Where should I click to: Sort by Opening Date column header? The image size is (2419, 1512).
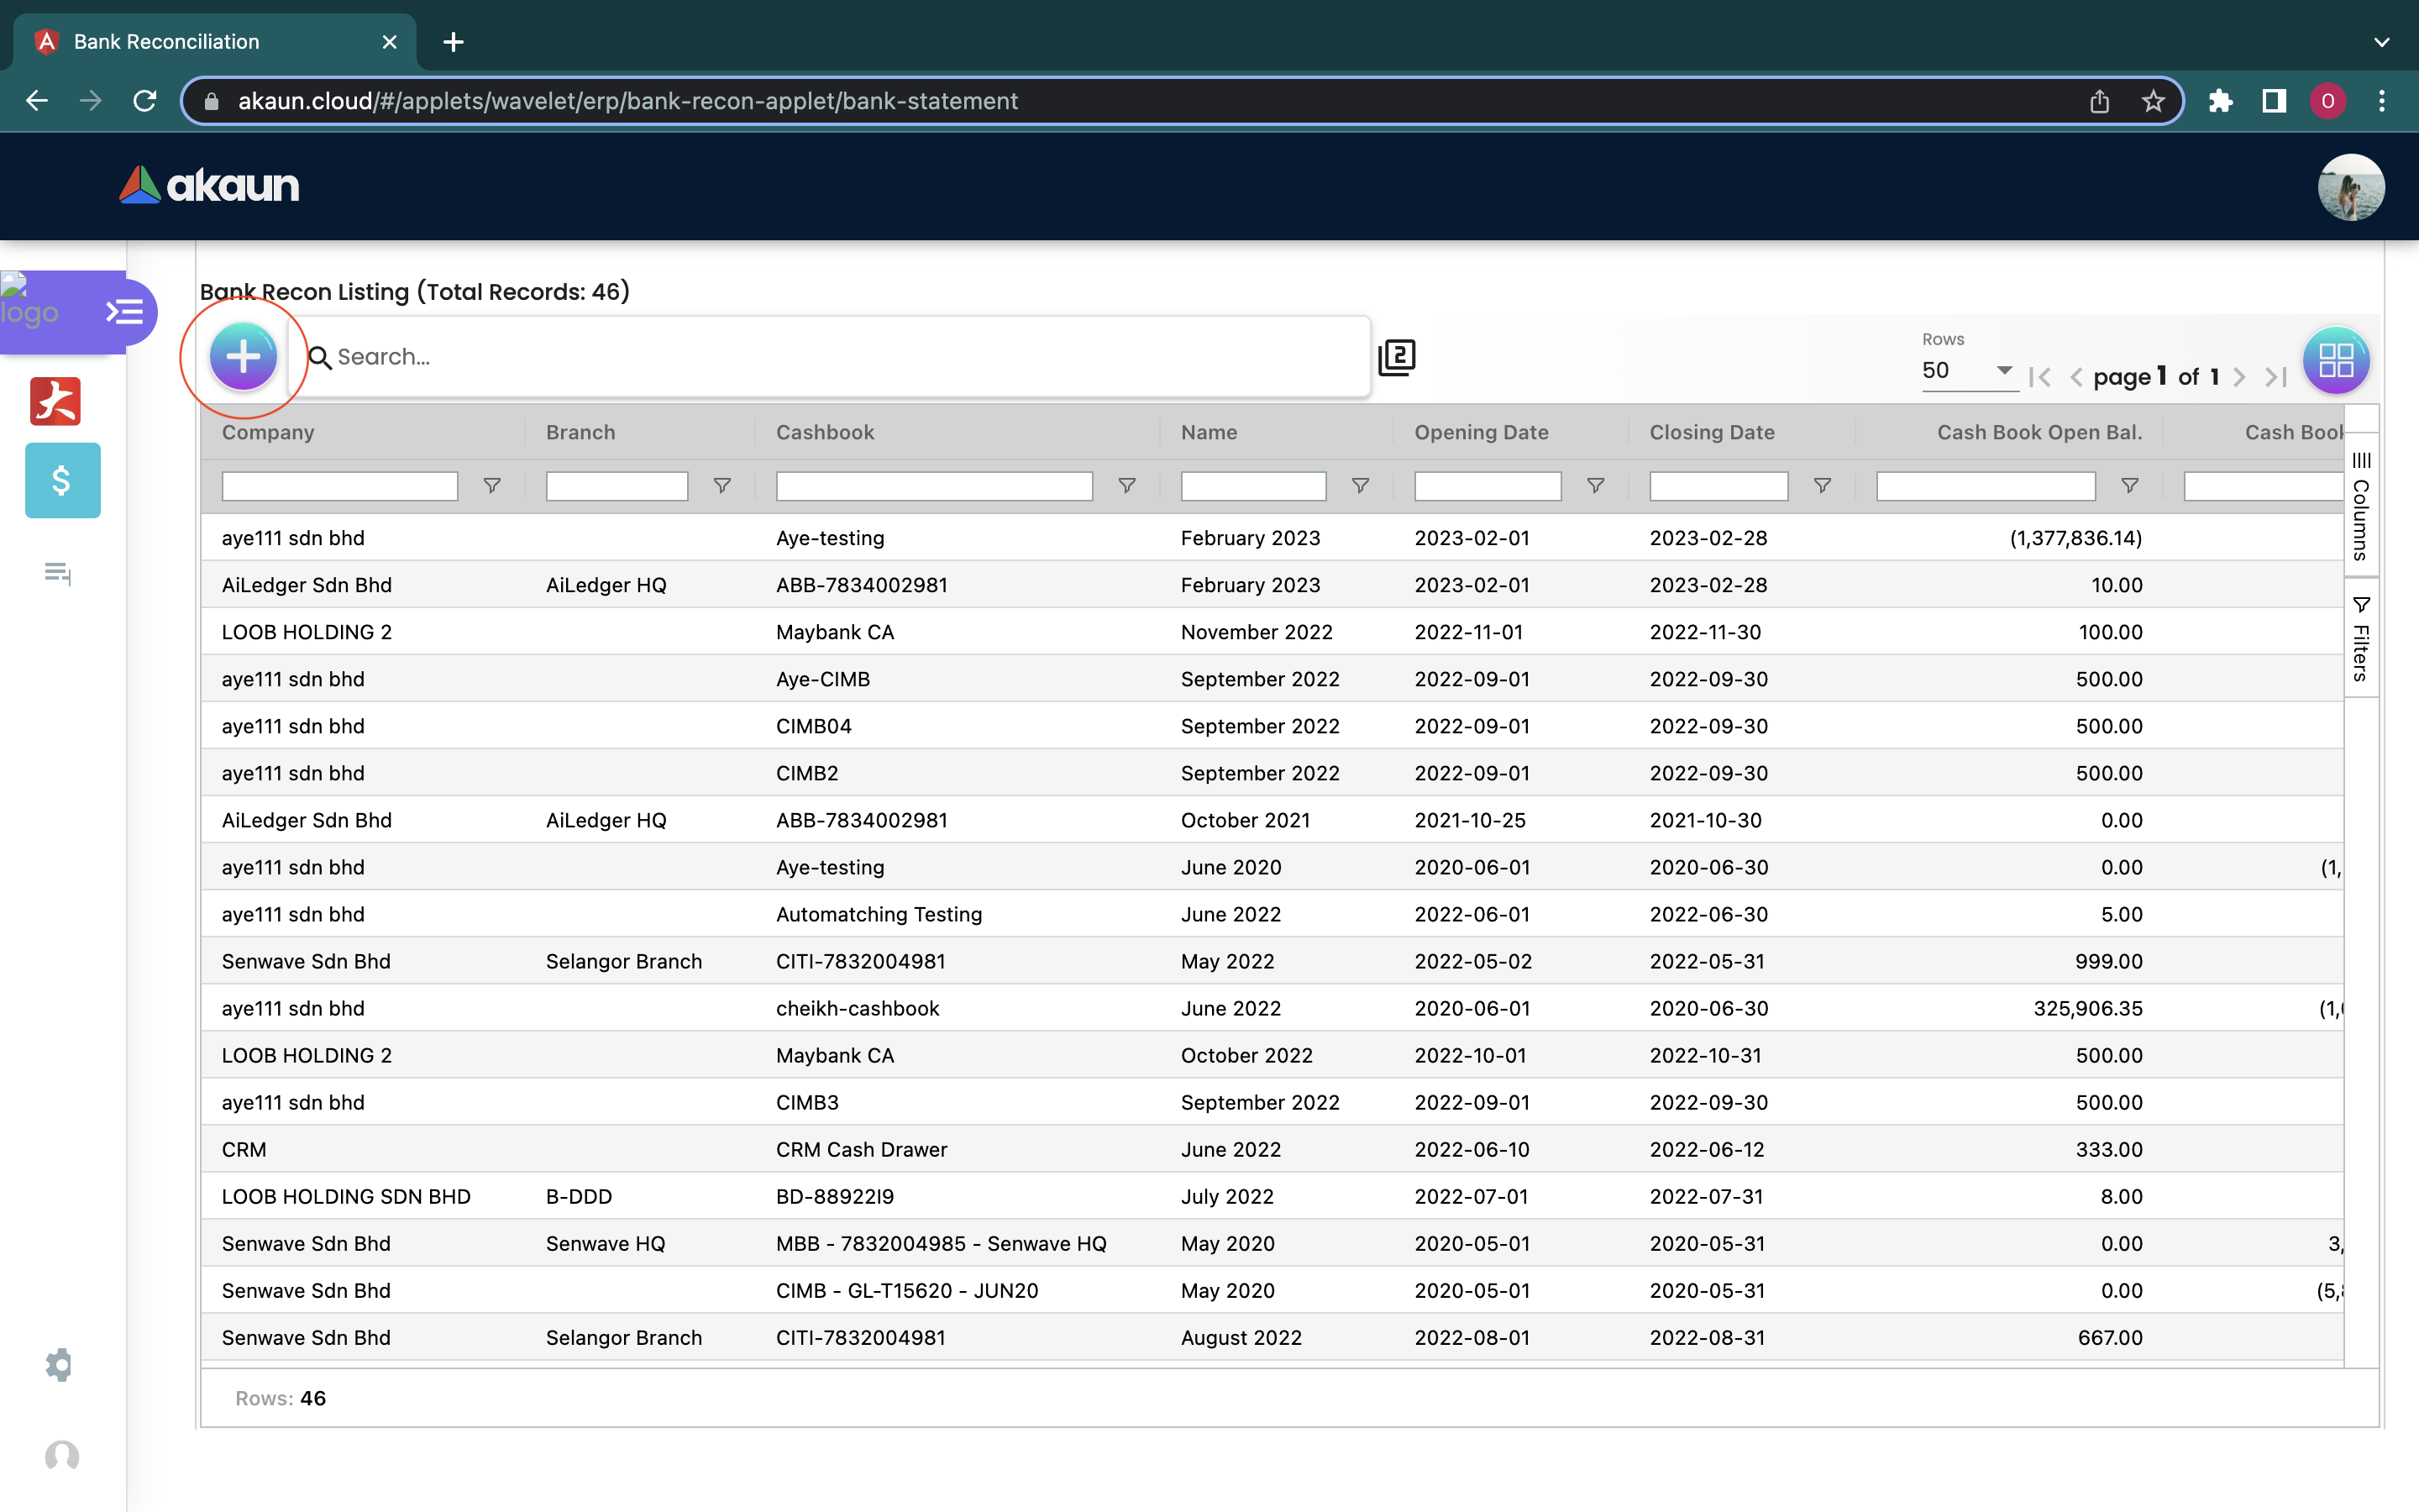coord(1481,432)
